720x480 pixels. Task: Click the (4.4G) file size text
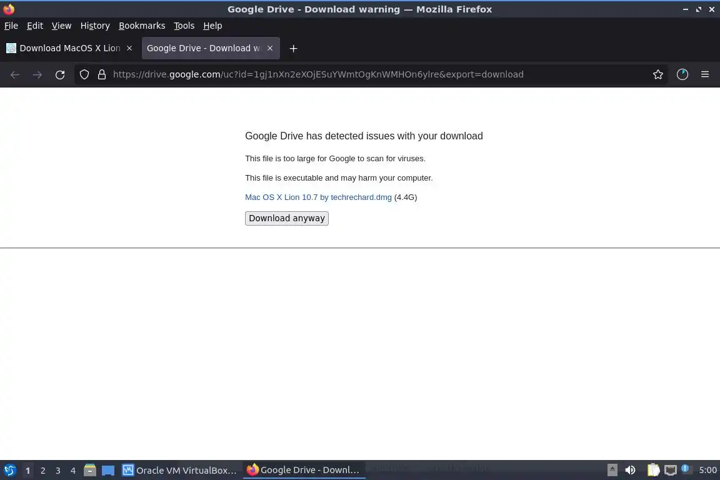(x=406, y=197)
